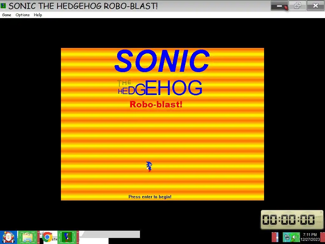Click the Sonic character sprite
The image size is (325, 244).
click(149, 166)
